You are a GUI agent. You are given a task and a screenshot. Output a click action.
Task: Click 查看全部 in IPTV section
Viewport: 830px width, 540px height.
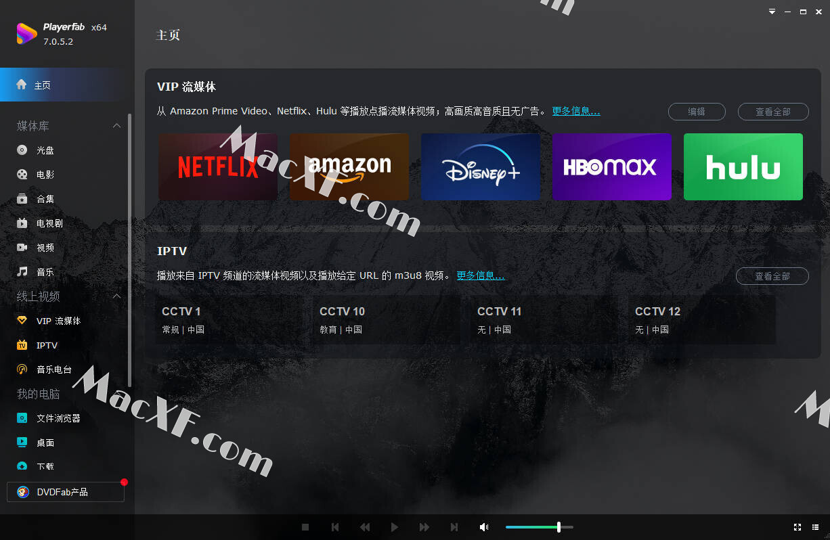pos(772,276)
